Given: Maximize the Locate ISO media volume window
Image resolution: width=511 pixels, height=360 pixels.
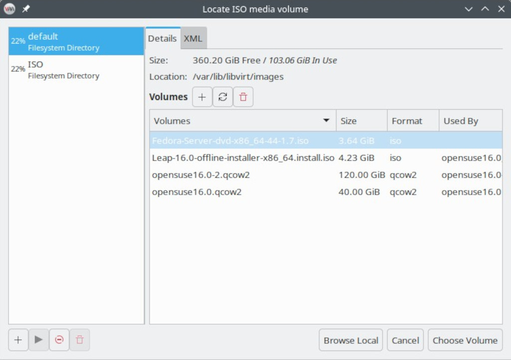Looking at the screenshot, I should tap(485, 9).
